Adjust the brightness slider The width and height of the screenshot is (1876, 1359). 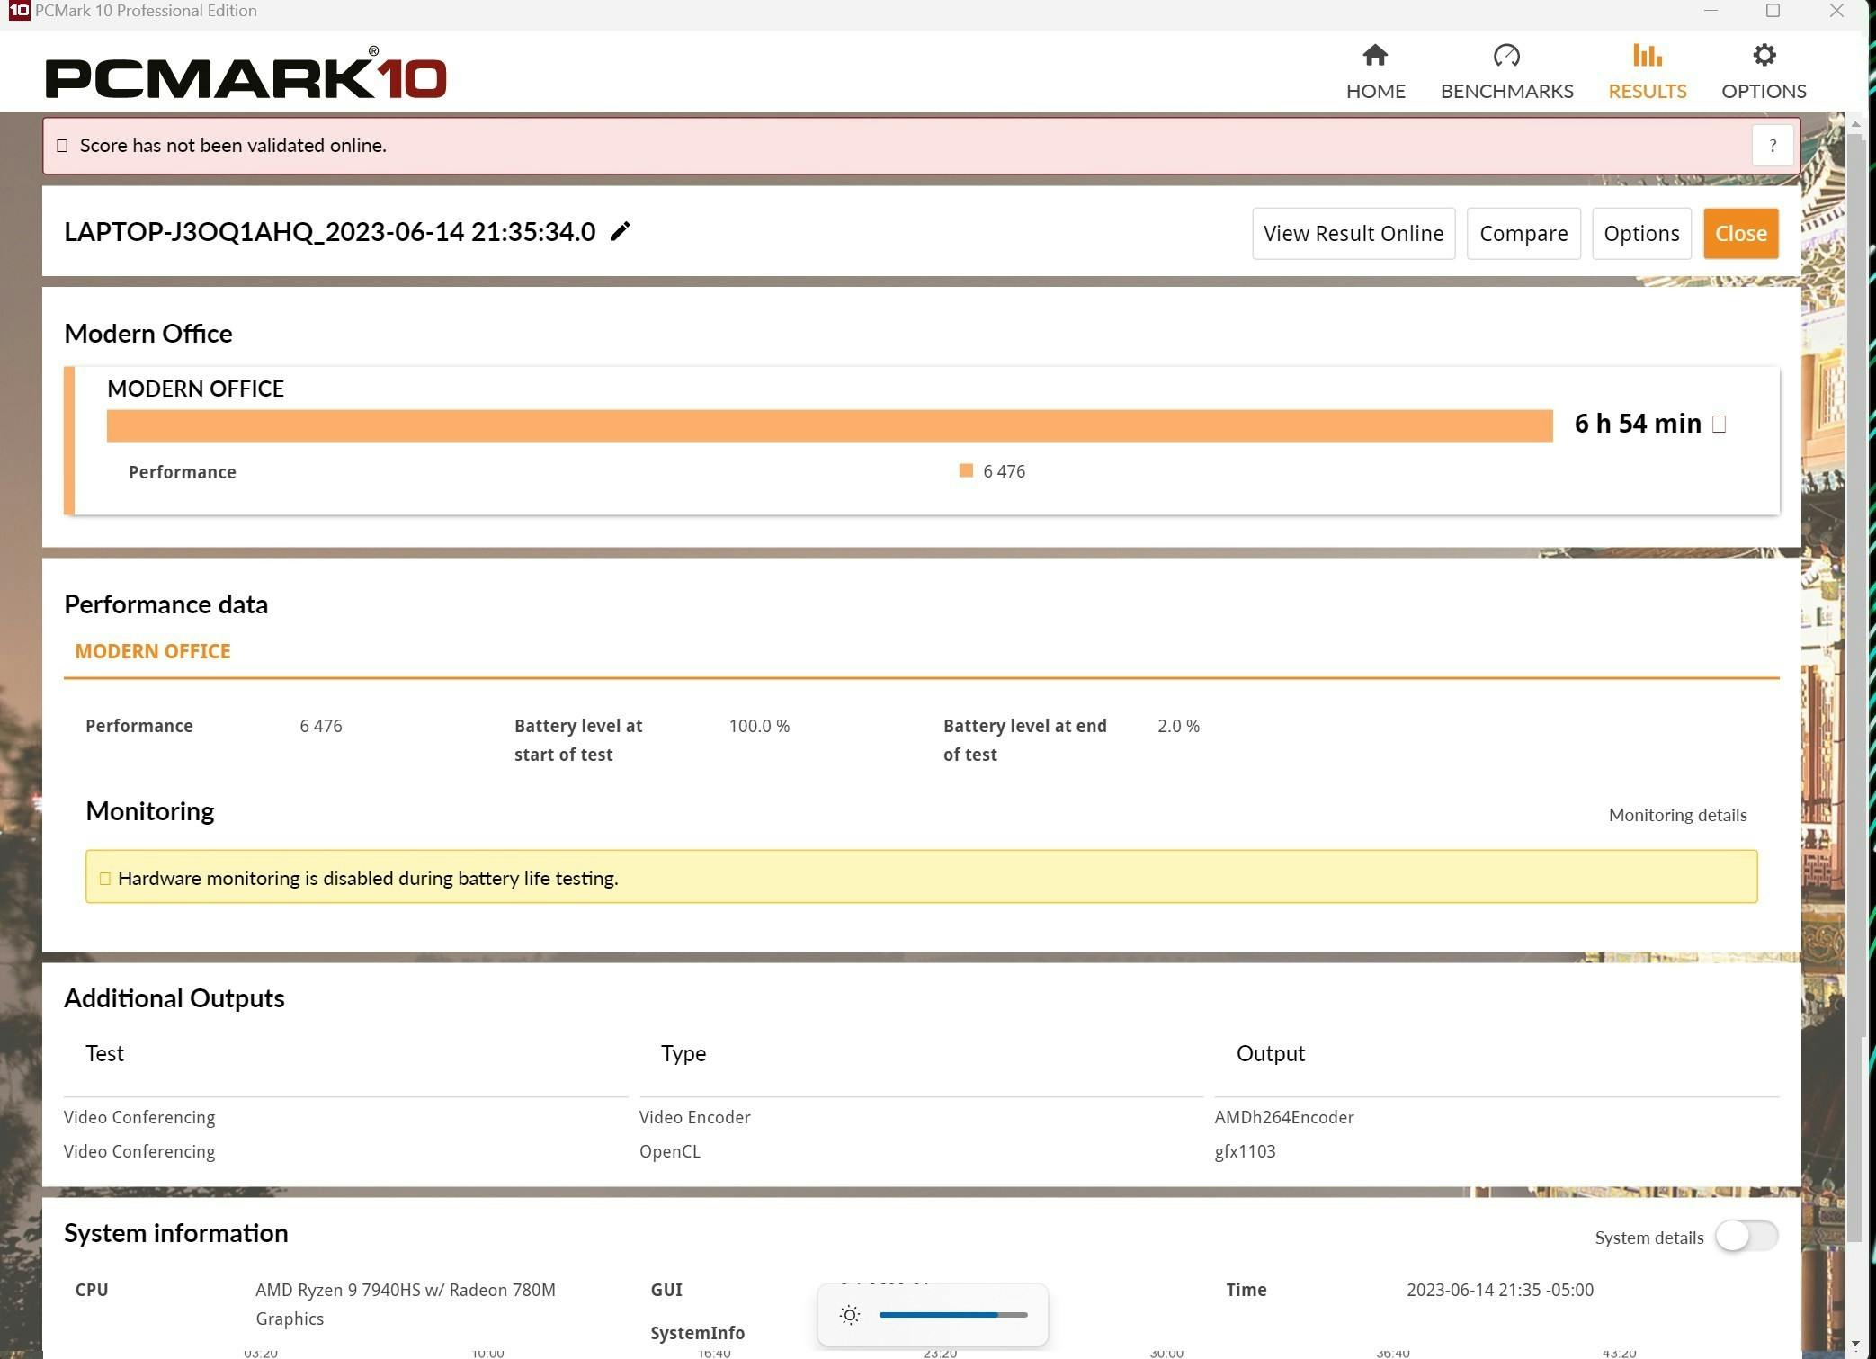(x=952, y=1315)
